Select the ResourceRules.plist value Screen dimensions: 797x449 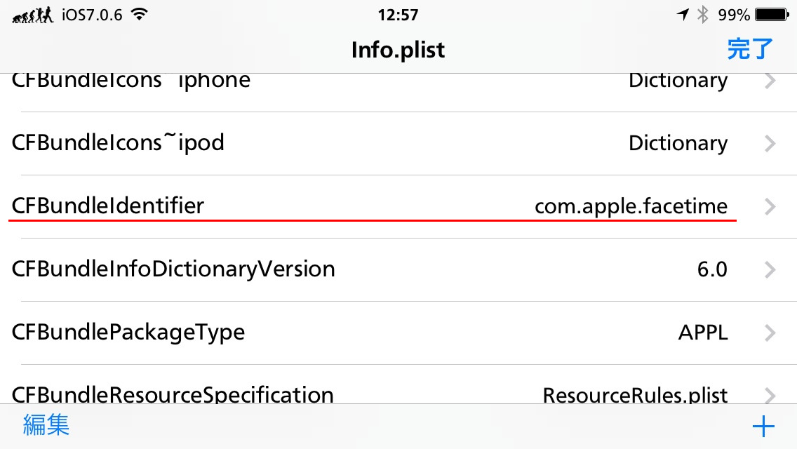[635, 395]
